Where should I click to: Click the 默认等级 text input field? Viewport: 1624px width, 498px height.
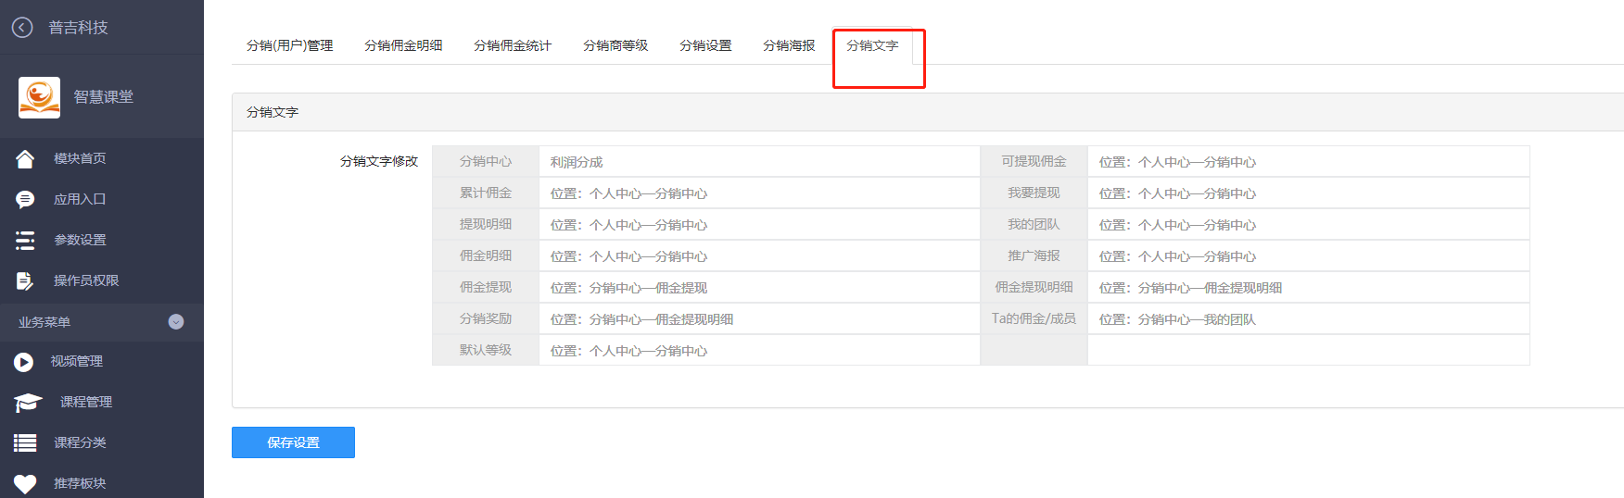(759, 351)
